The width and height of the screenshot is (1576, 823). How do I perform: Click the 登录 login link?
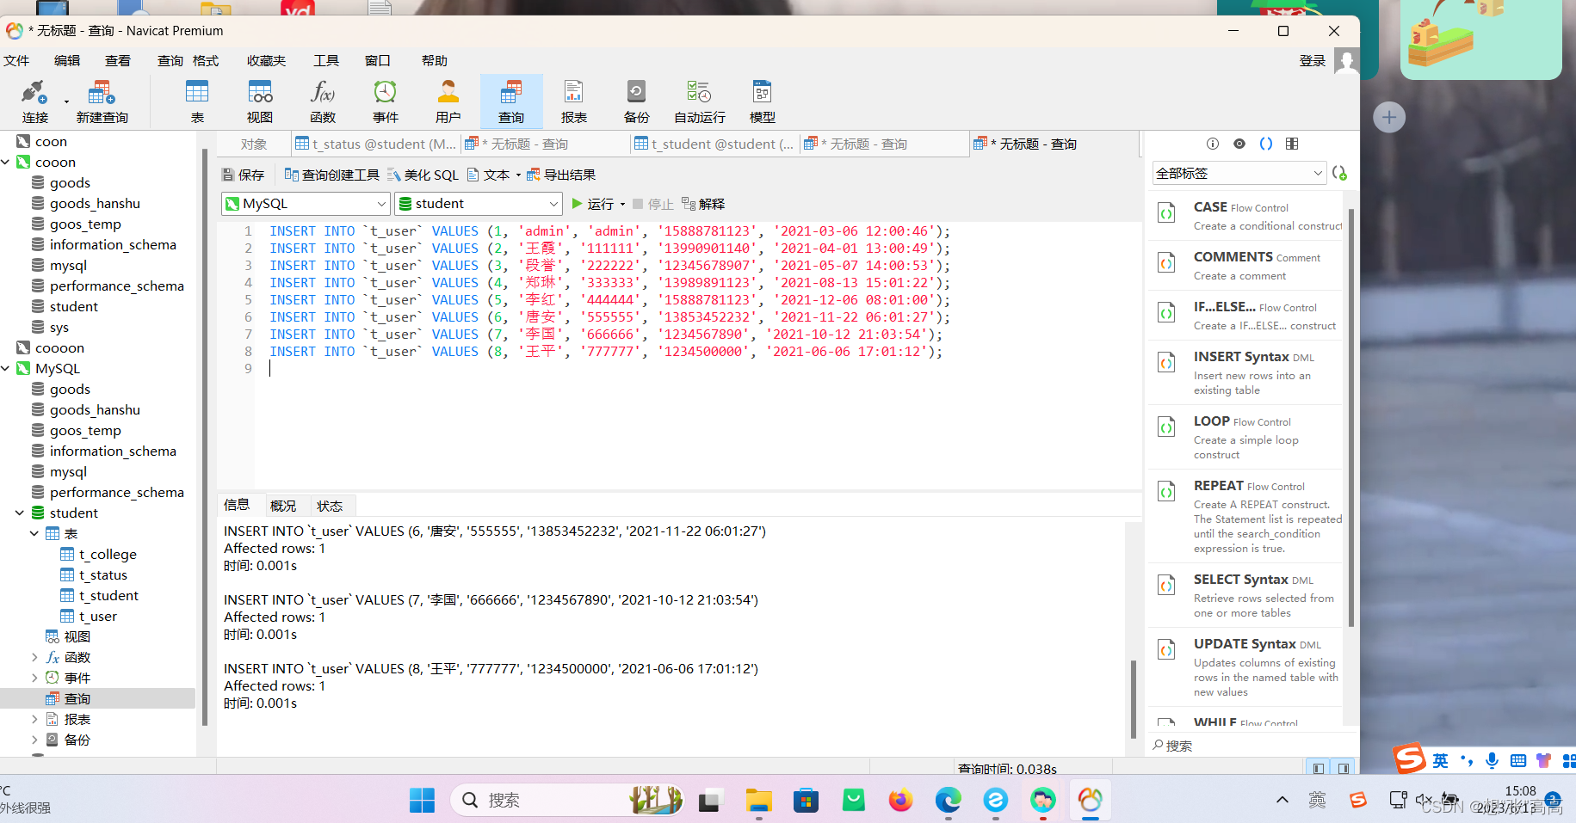tap(1312, 60)
